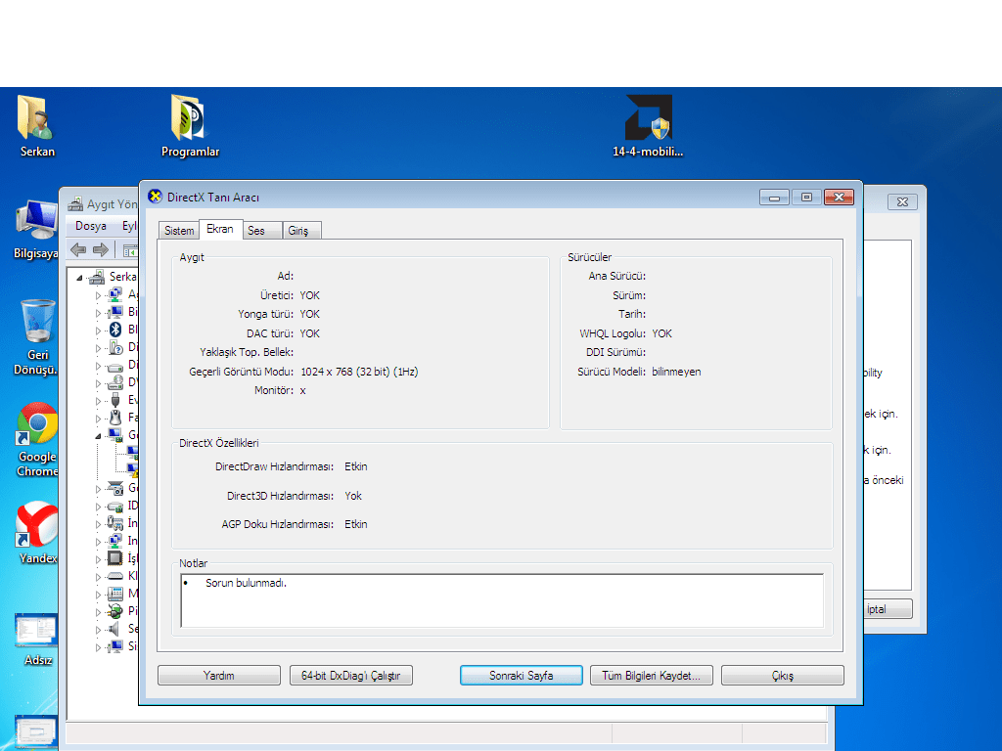Select the DVD drive icon in device tree
Viewport: 1002px width, 751px height.
tap(115, 382)
